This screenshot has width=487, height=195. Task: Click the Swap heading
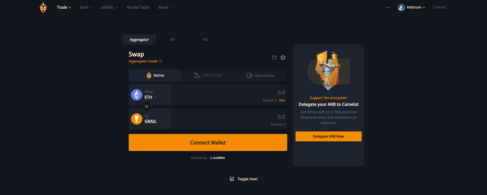(136, 54)
